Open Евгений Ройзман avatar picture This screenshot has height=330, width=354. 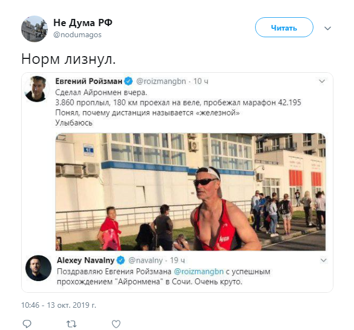pyautogui.click(x=36, y=89)
